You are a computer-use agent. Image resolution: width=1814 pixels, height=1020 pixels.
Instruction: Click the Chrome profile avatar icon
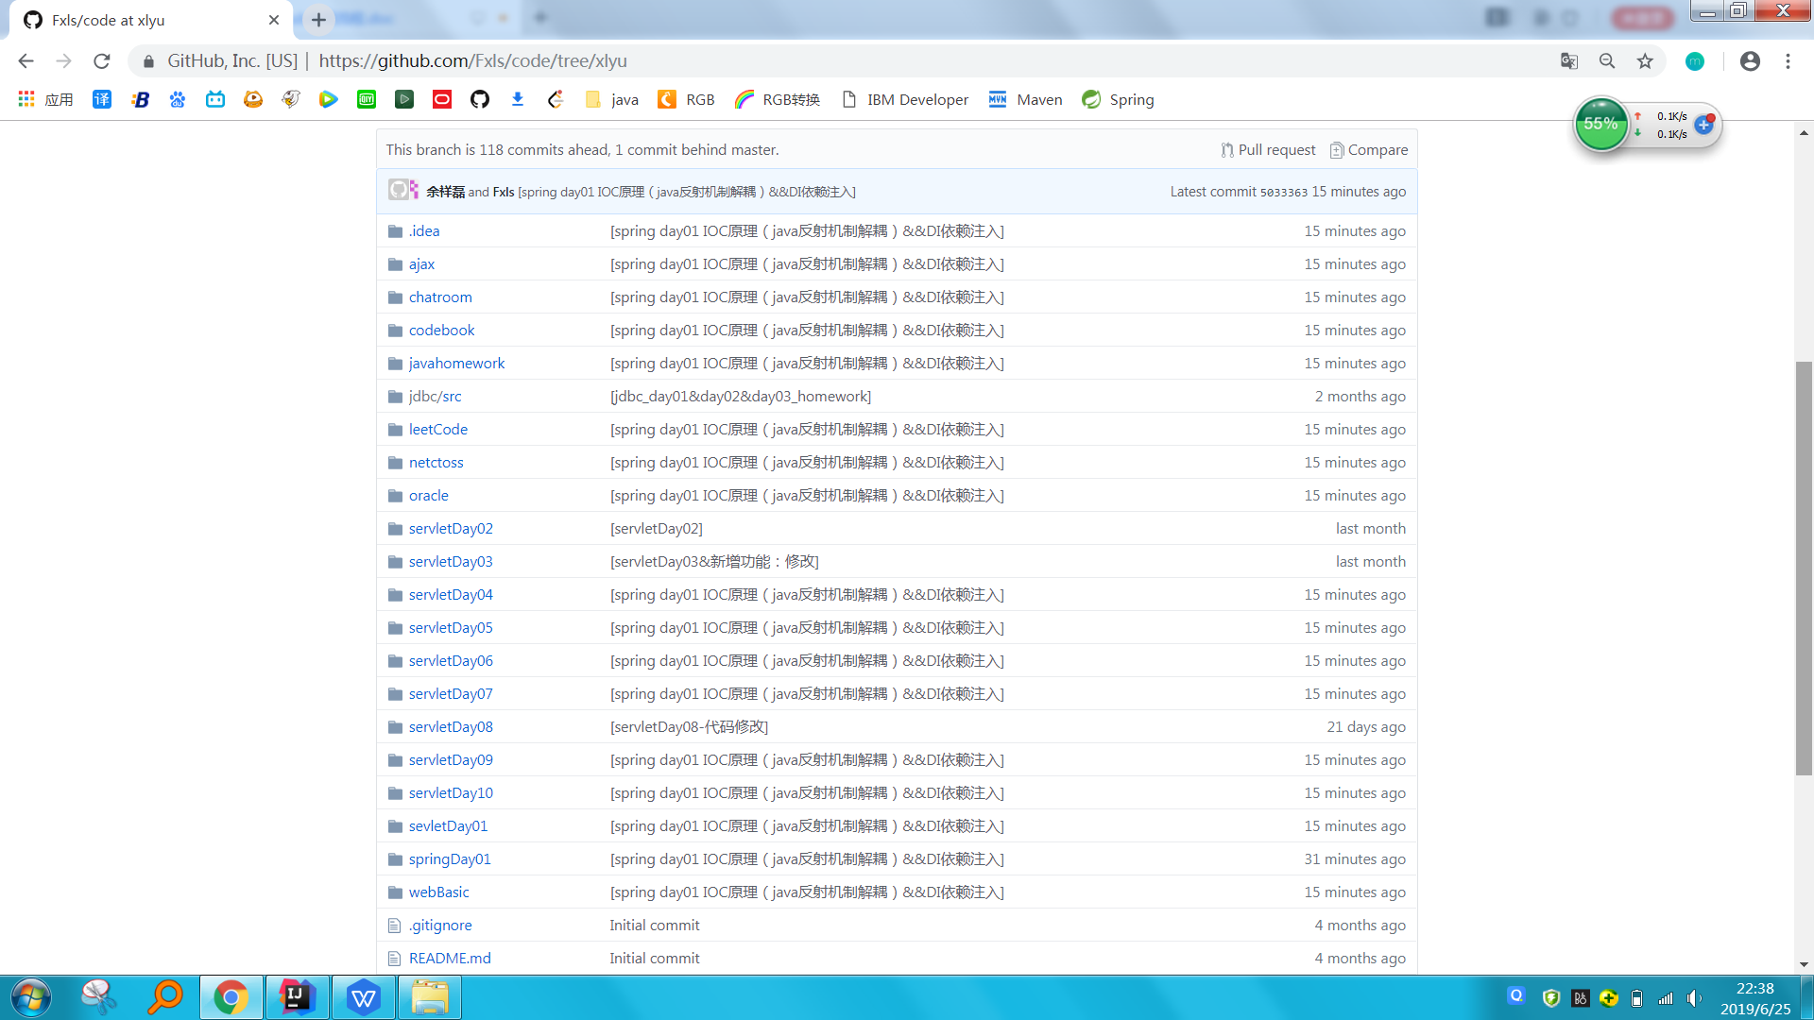click(1750, 61)
